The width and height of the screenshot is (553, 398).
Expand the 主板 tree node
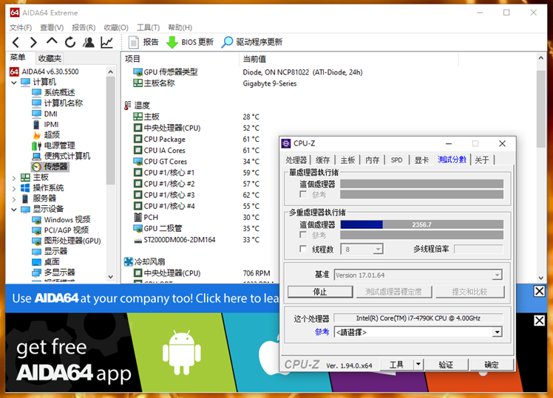click(14, 178)
